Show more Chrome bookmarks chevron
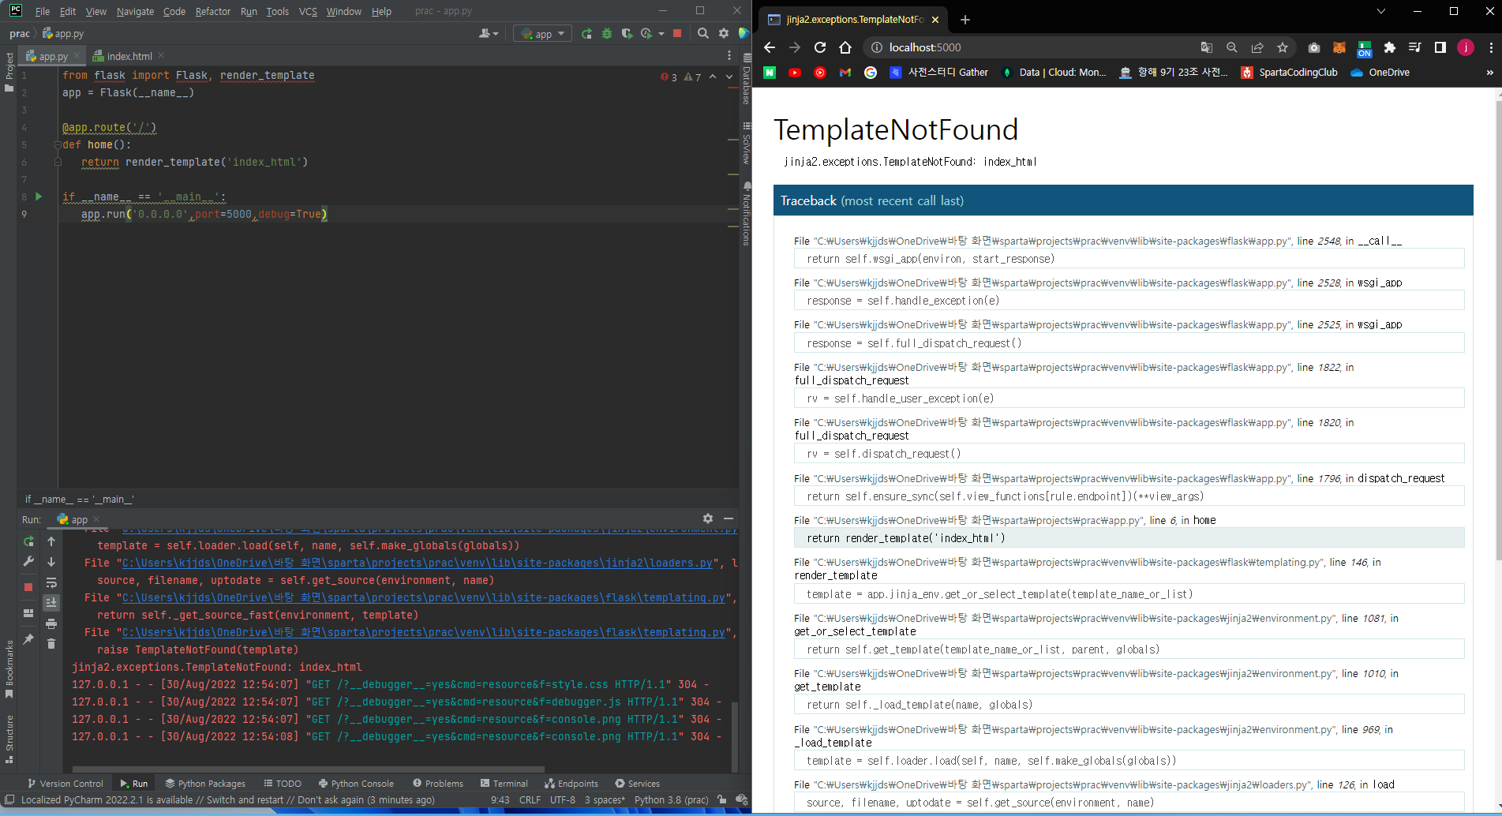 tap(1490, 73)
